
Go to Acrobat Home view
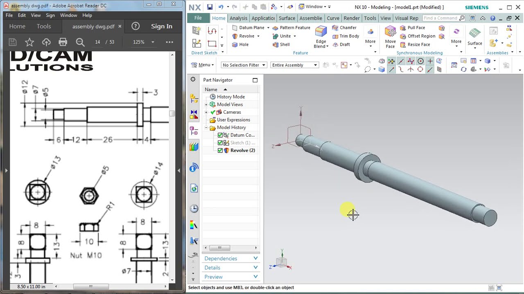17,26
